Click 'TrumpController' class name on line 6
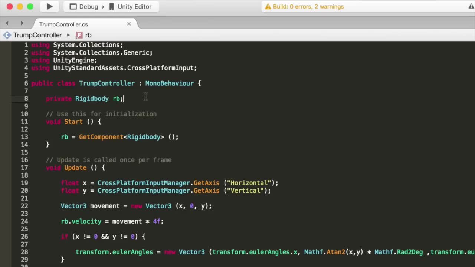The height and width of the screenshot is (267, 475). click(107, 83)
